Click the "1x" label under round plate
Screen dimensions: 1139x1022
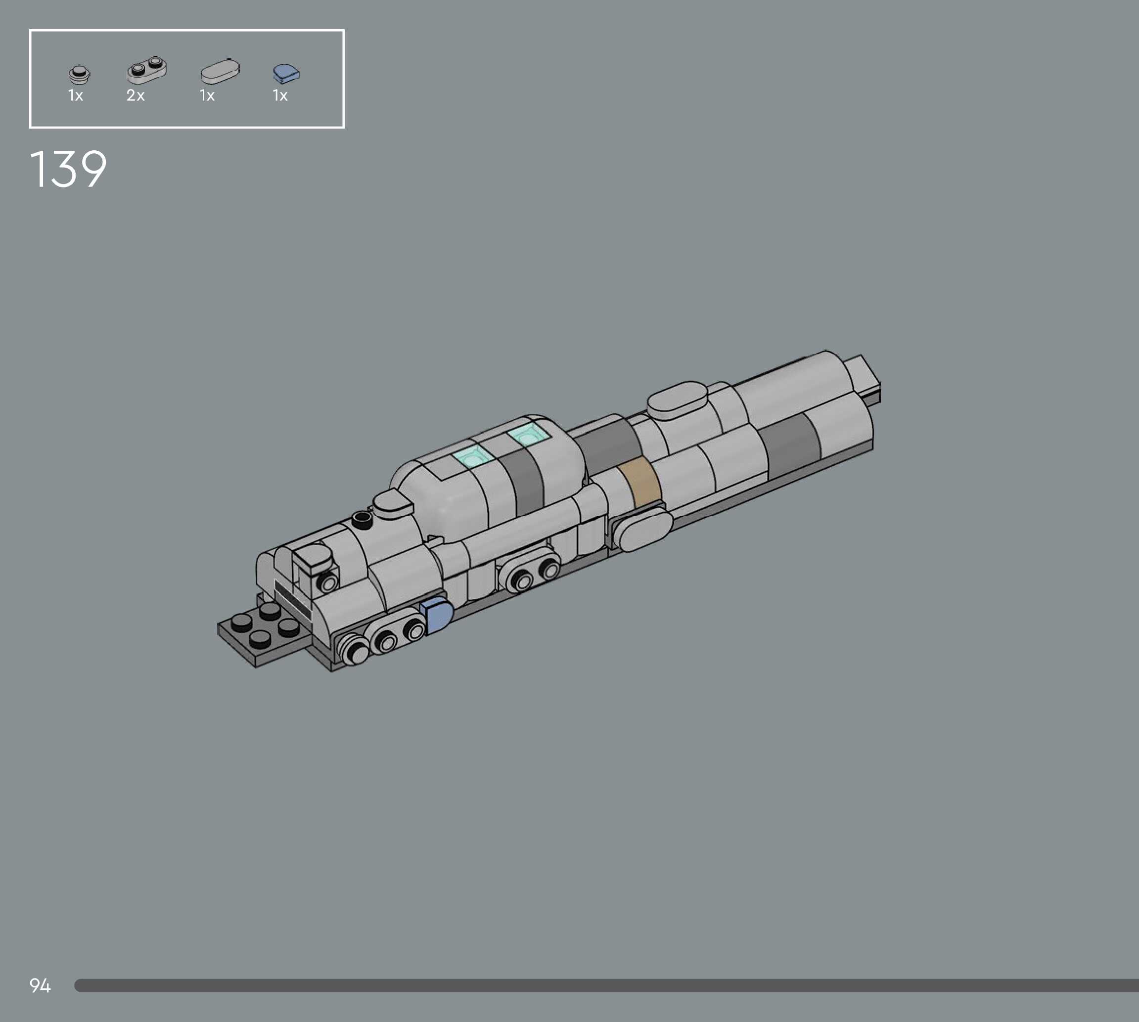click(x=76, y=96)
